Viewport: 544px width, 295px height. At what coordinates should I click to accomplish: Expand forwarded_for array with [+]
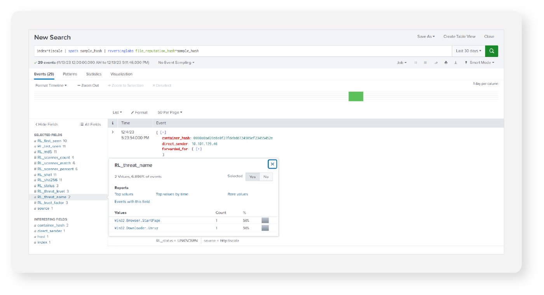pyautogui.click(x=199, y=149)
